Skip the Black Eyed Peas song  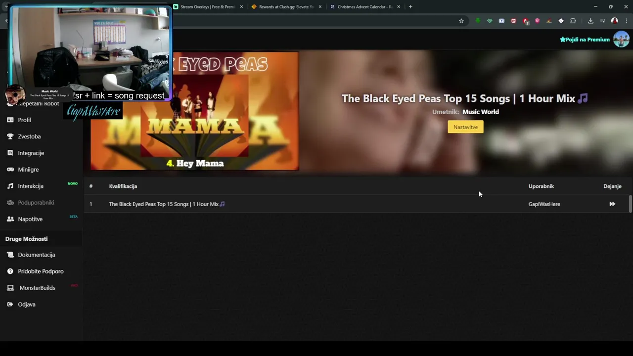(612, 204)
